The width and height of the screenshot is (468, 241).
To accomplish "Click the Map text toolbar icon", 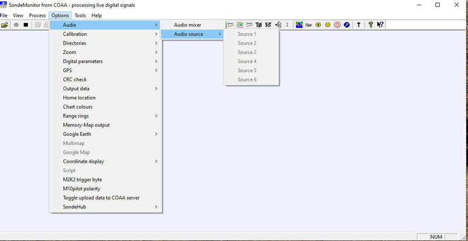I will click(x=309, y=25).
